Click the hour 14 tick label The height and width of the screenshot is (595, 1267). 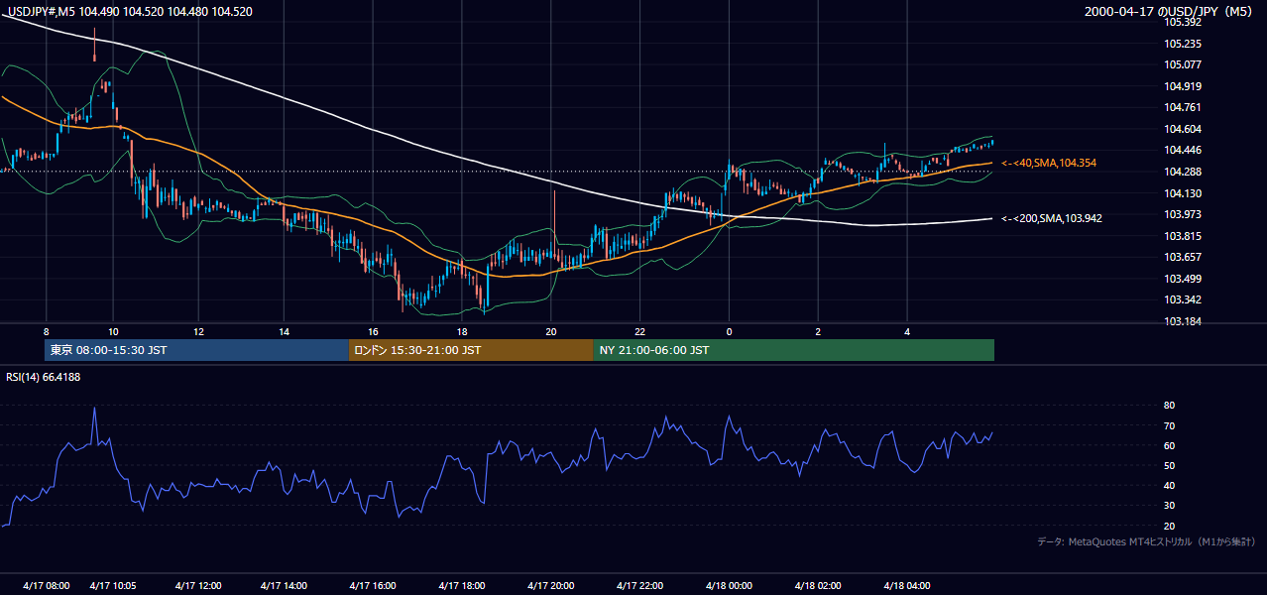click(x=285, y=331)
